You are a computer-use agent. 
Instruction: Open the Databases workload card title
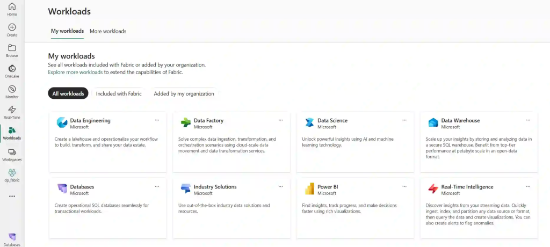pos(82,187)
